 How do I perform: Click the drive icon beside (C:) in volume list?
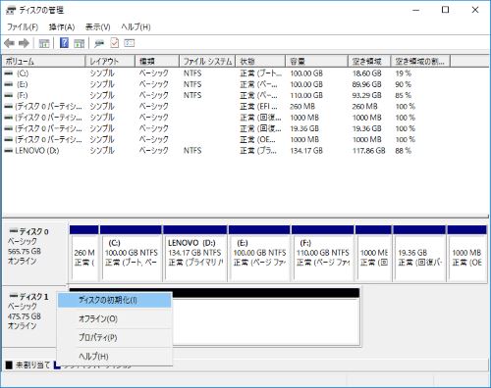tap(9, 73)
